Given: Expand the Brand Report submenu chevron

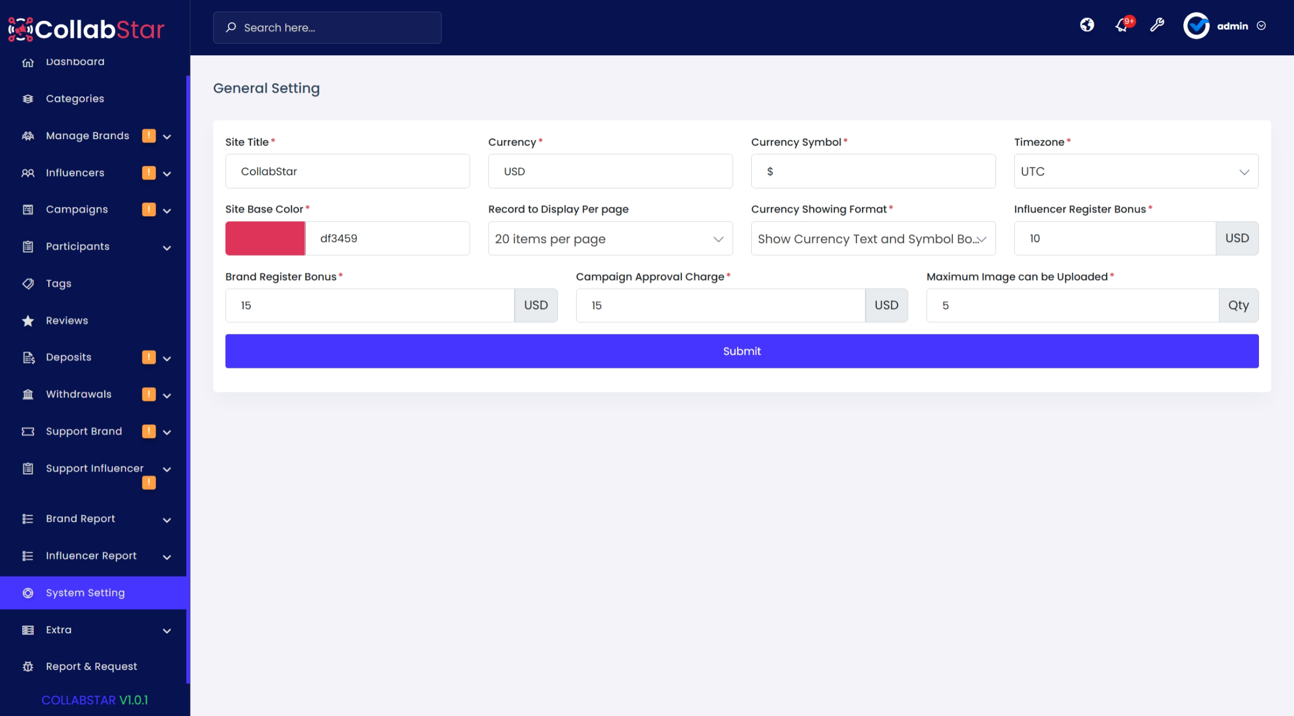Looking at the screenshot, I should [x=167, y=519].
